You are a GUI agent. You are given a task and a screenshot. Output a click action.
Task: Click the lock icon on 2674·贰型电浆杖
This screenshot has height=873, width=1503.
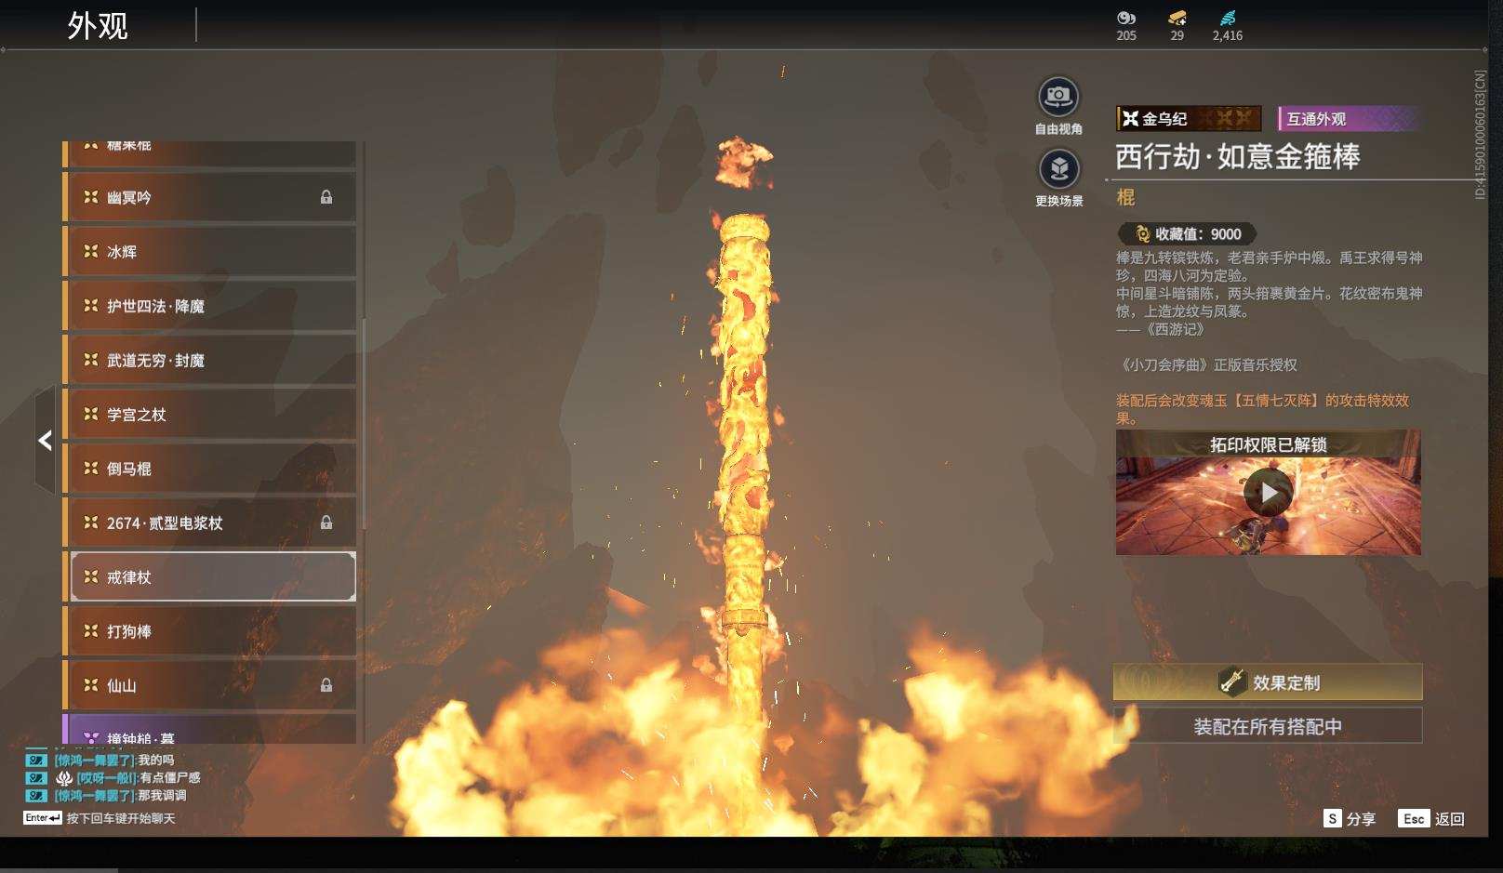pos(326,522)
